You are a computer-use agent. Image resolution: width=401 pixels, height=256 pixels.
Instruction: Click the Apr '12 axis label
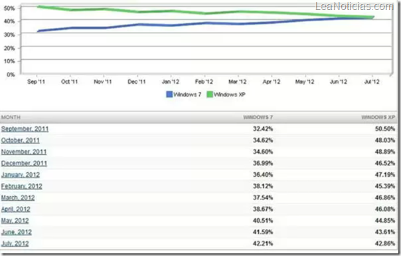point(272,82)
